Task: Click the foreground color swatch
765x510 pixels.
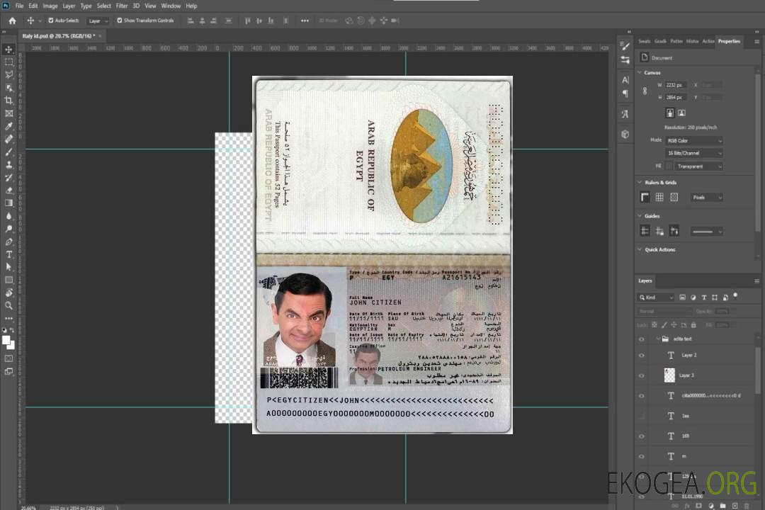Action: tap(6, 340)
